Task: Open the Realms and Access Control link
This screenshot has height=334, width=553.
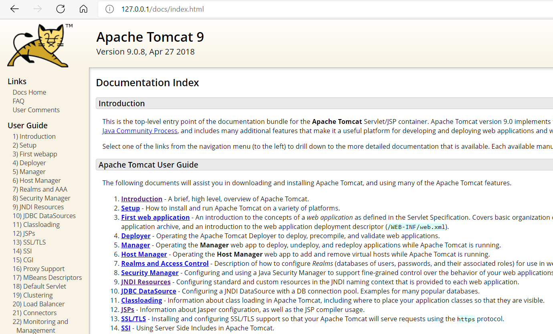Action: pyautogui.click(x=165, y=263)
